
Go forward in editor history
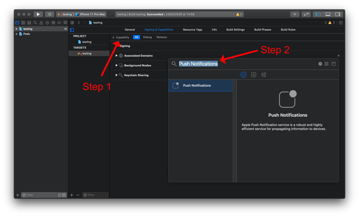click(84, 23)
